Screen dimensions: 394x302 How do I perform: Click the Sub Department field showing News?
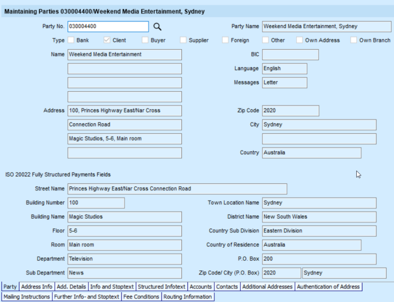[125, 273]
